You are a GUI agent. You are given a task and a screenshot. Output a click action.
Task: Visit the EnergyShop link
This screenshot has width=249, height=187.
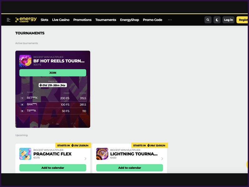[129, 20]
